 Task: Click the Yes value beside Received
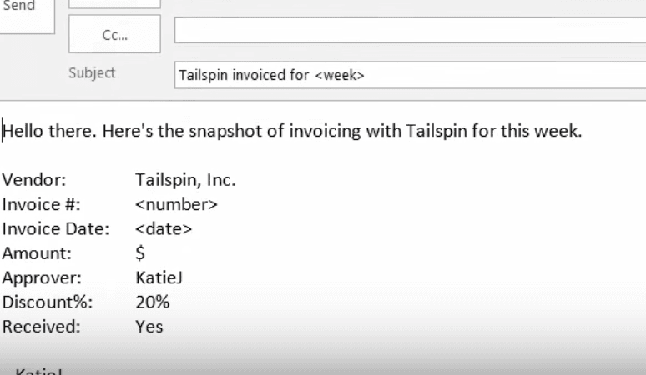(149, 327)
